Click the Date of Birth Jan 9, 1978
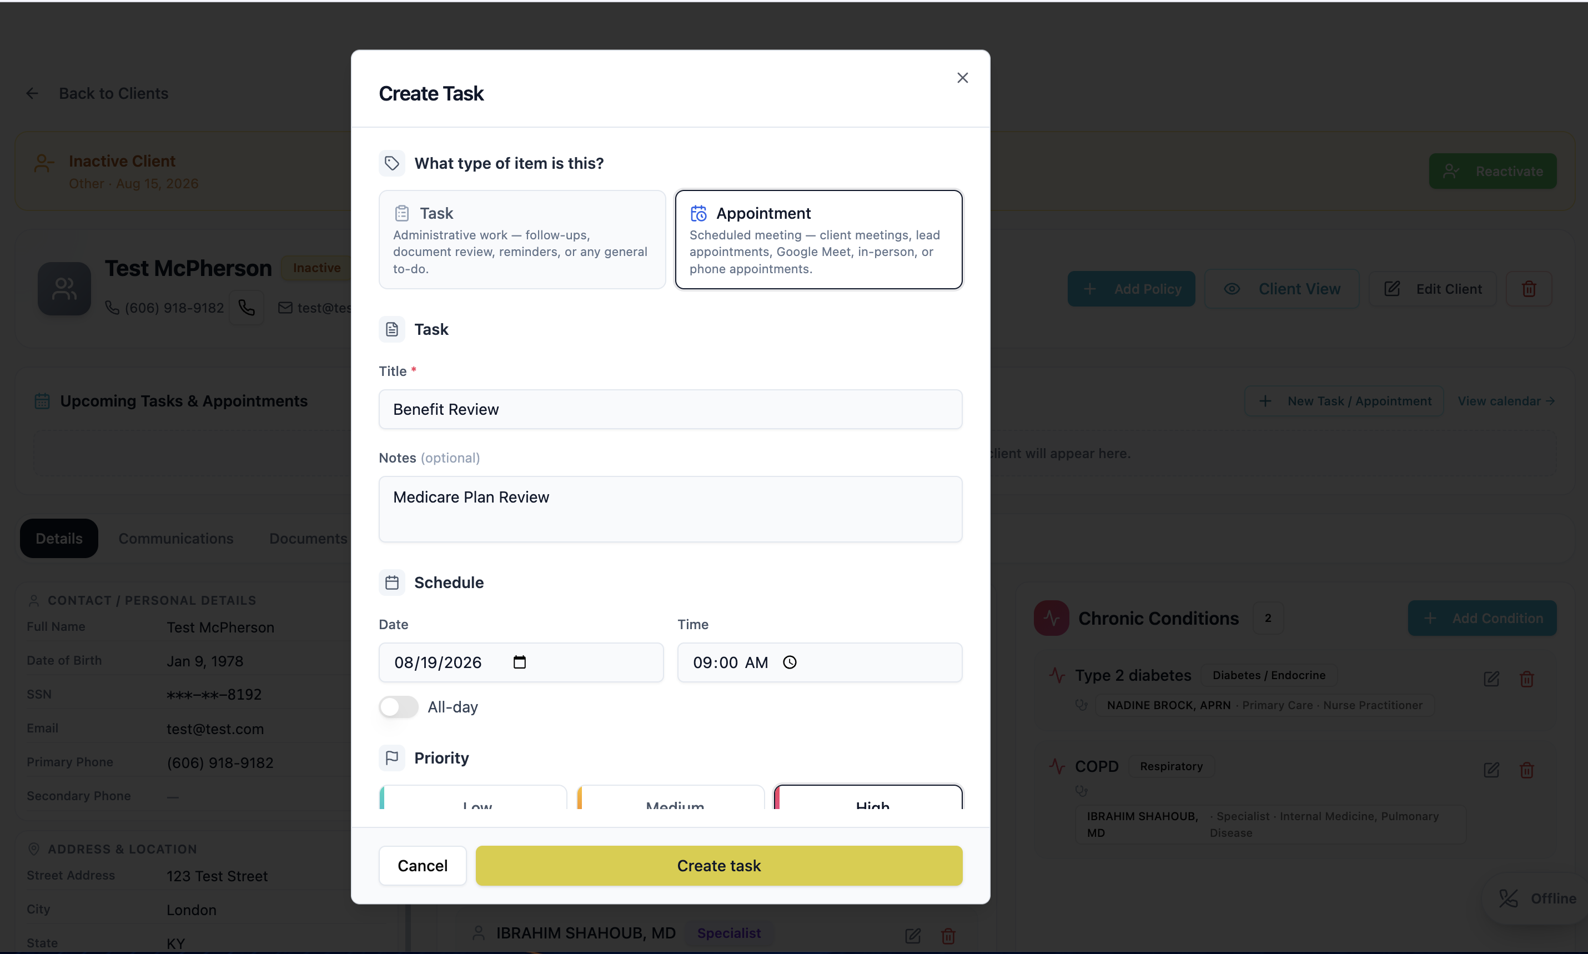 point(205,661)
